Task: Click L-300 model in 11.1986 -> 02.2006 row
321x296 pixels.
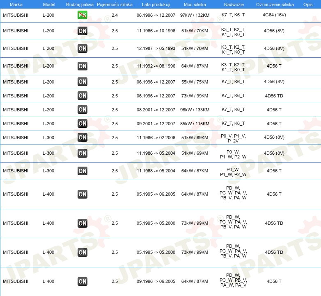Action: (48, 138)
